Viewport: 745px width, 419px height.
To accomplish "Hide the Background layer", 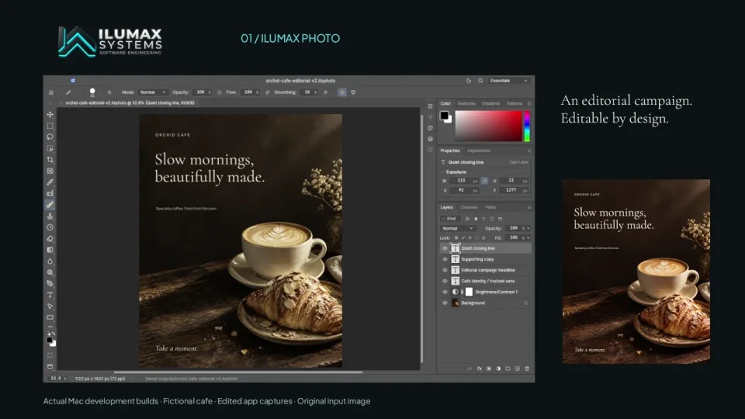I will coord(445,303).
